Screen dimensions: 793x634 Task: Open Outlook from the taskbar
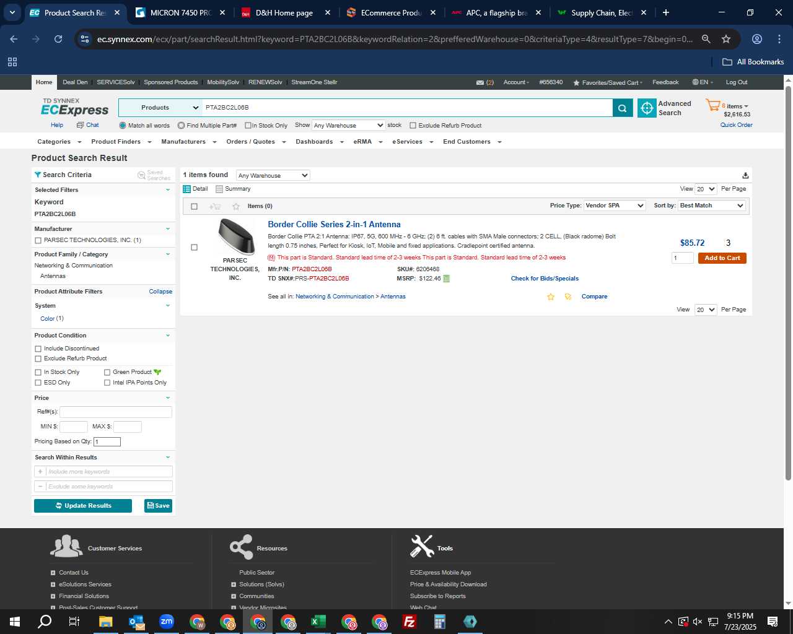point(136,622)
